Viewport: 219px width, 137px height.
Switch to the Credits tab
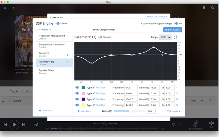(26, 92)
